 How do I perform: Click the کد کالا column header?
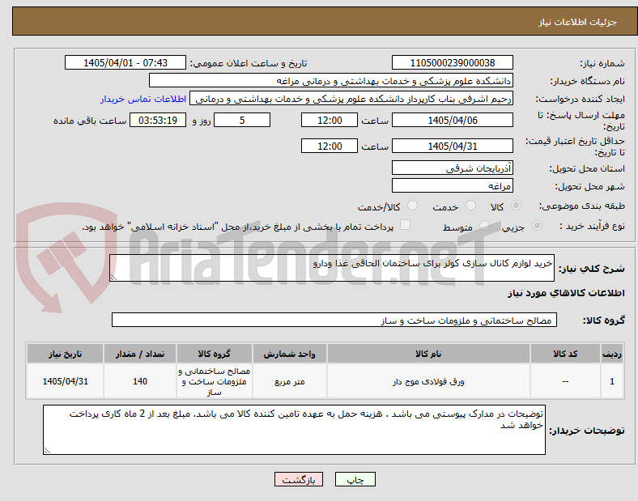(x=565, y=354)
